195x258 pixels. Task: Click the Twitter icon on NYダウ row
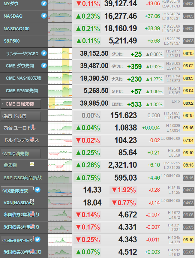pos(44,4)
